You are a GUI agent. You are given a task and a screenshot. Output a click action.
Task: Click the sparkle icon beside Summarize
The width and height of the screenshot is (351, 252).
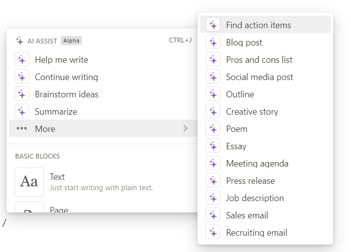(22, 111)
